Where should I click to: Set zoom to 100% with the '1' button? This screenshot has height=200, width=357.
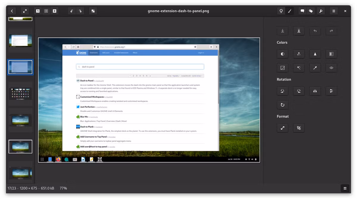(x=38, y=11)
